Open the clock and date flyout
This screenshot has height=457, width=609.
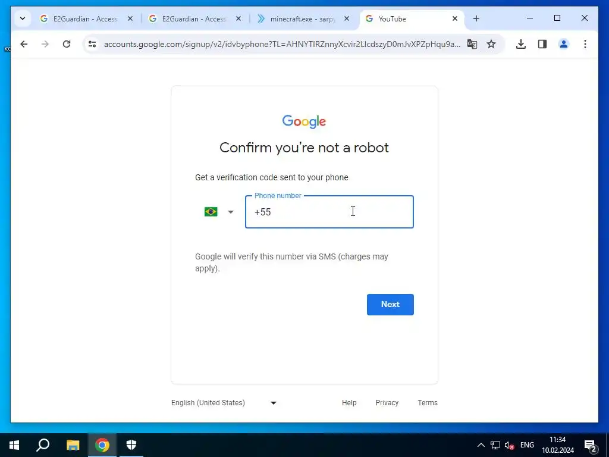tap(558, 445)
